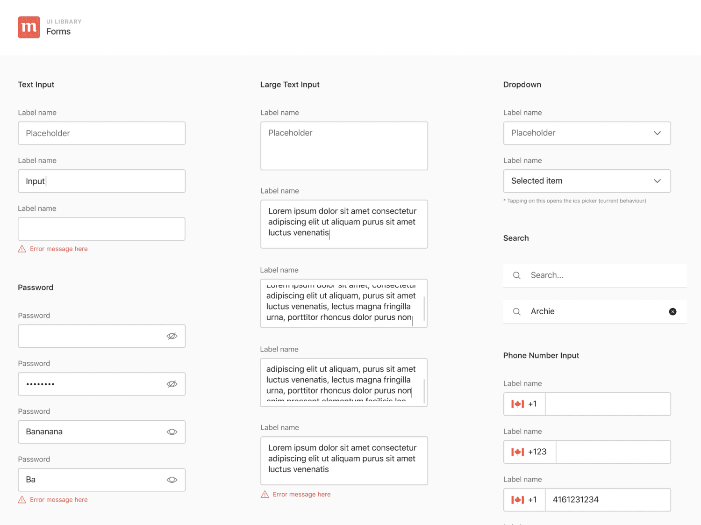The width and height of the screenshot is (701, 525).
Task: Click scrollbar in the third large text area
Action: [x=424, y=309]
